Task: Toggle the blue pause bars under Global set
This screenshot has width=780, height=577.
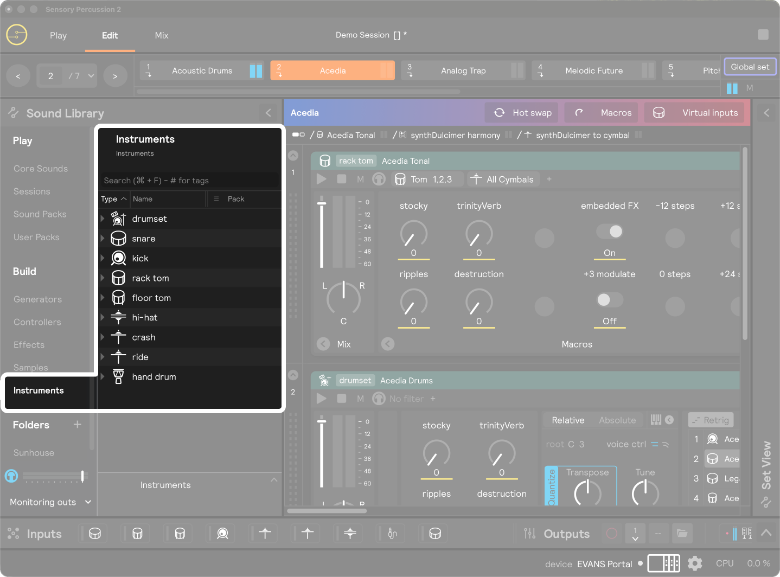Action: 732,88
